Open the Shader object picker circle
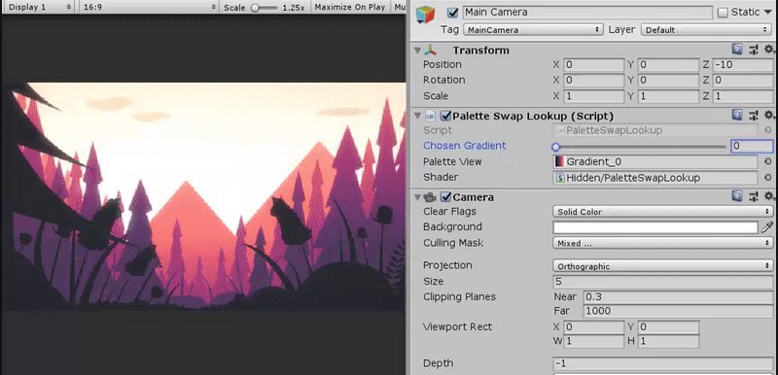 click(x=768, y=178)
